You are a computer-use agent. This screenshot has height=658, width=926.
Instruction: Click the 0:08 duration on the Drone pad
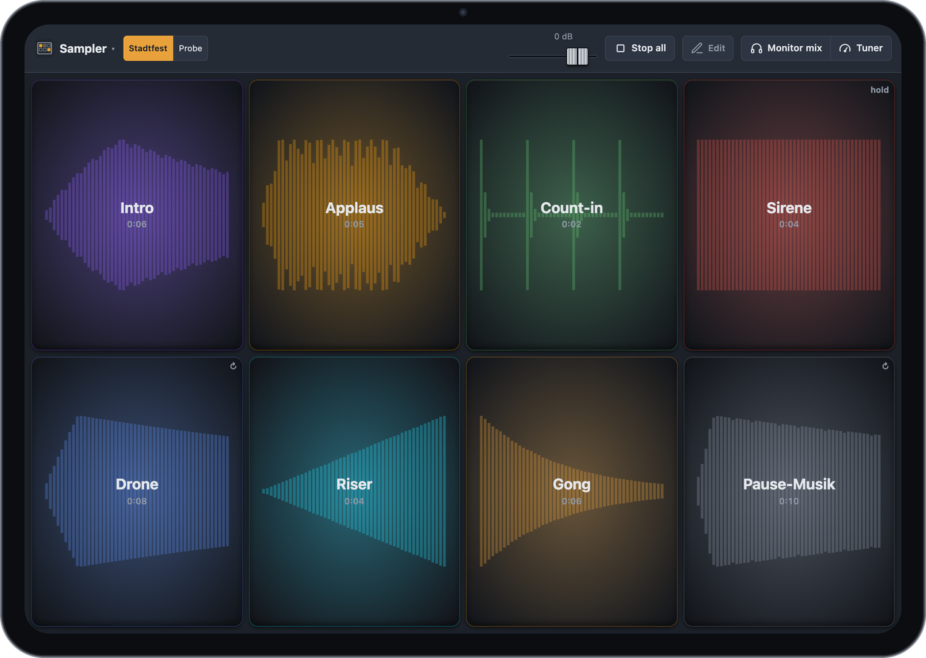pyautogui.click(x=137, y=501)
